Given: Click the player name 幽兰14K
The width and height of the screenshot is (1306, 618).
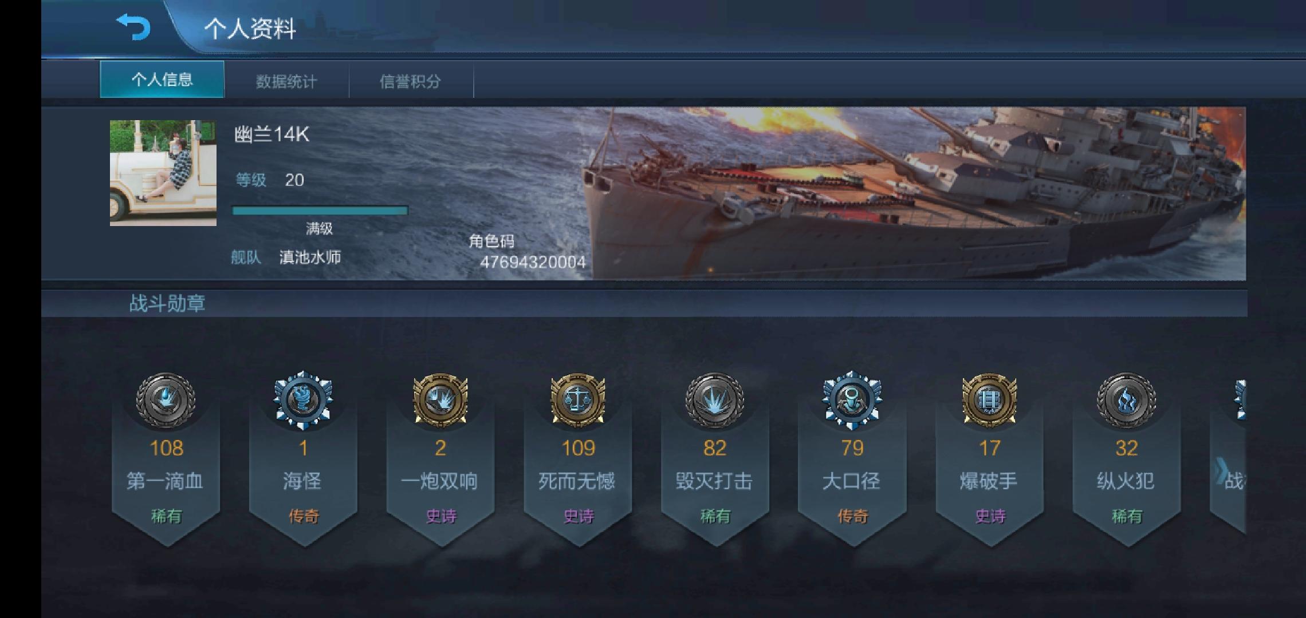Looking at the screenshot, I should [272, 134].
